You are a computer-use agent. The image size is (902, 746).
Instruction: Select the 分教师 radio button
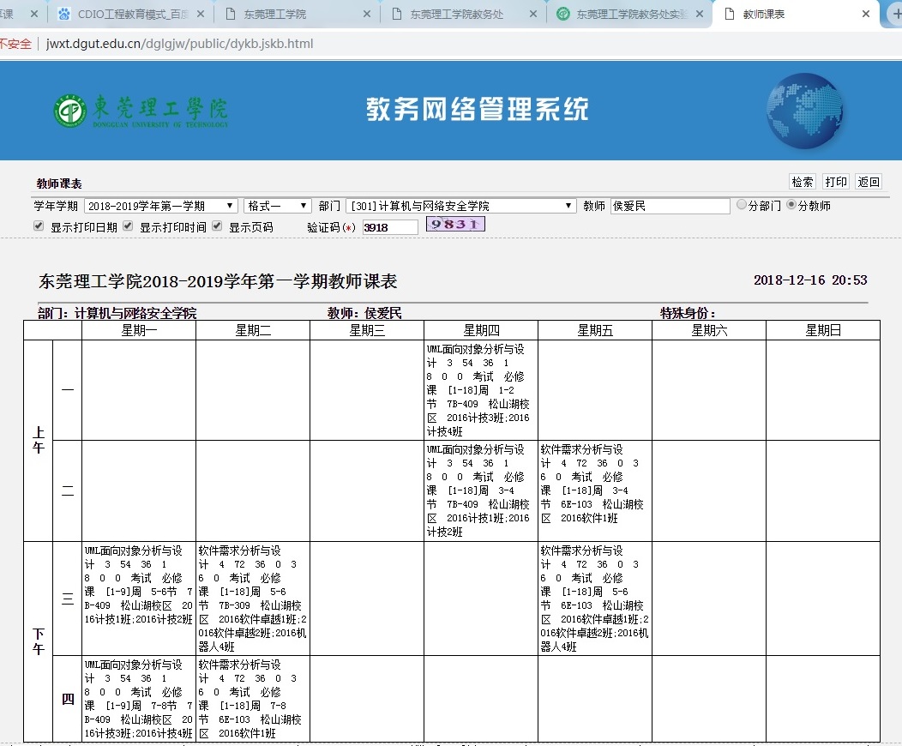pyautogui.click(x=791, y=204)
